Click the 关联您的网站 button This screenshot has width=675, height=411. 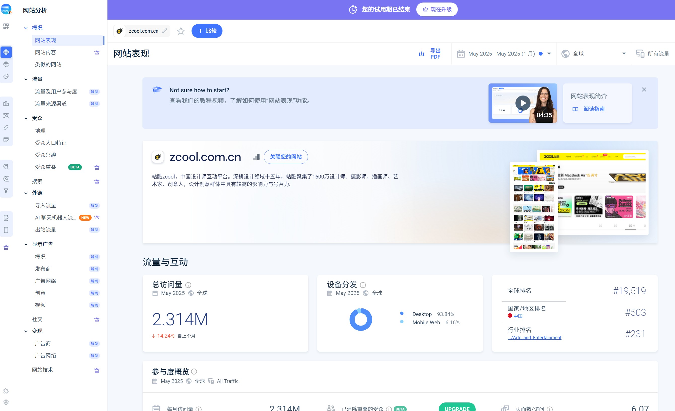[x=286, y=157]
